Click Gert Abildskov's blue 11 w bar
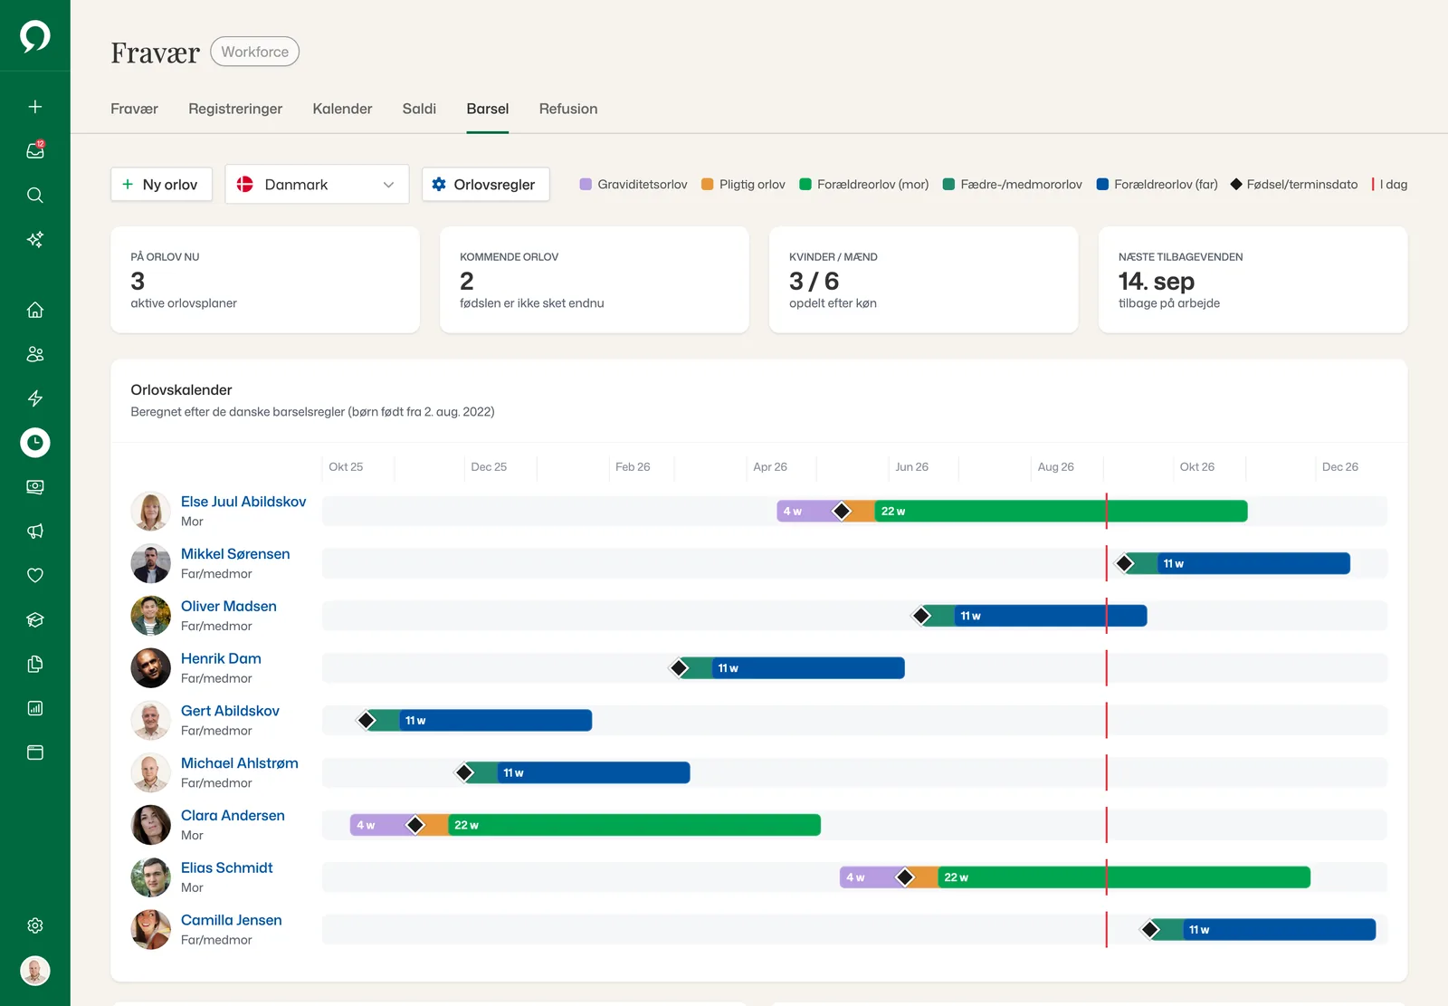The width and height of the screenshot is (1448, 1006). [495, 720]
